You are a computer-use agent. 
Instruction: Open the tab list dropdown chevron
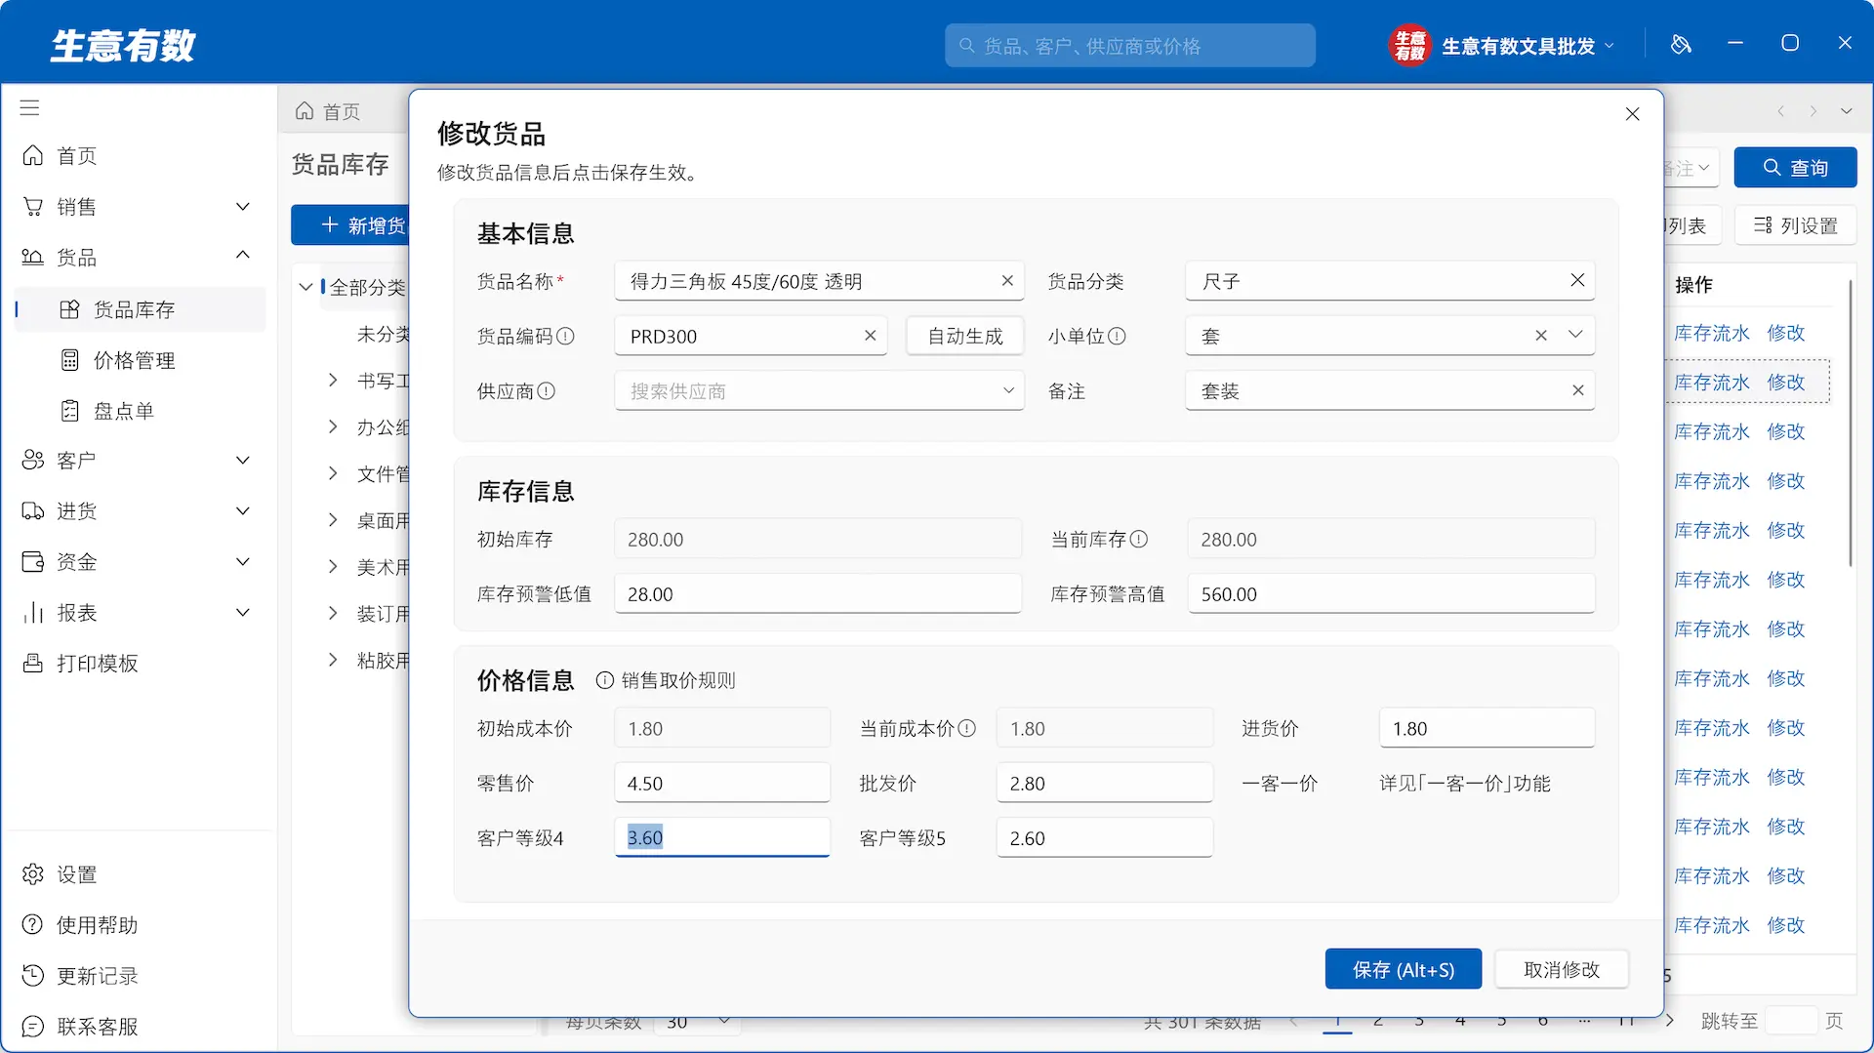tap(1846, 111)
